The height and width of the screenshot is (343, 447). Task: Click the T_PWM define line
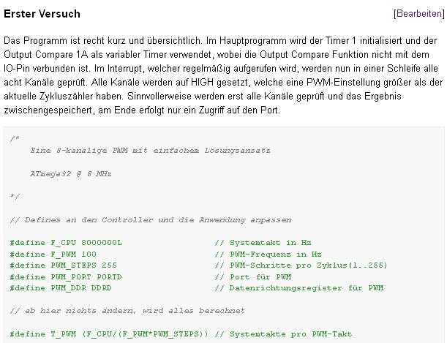(109, 334)
